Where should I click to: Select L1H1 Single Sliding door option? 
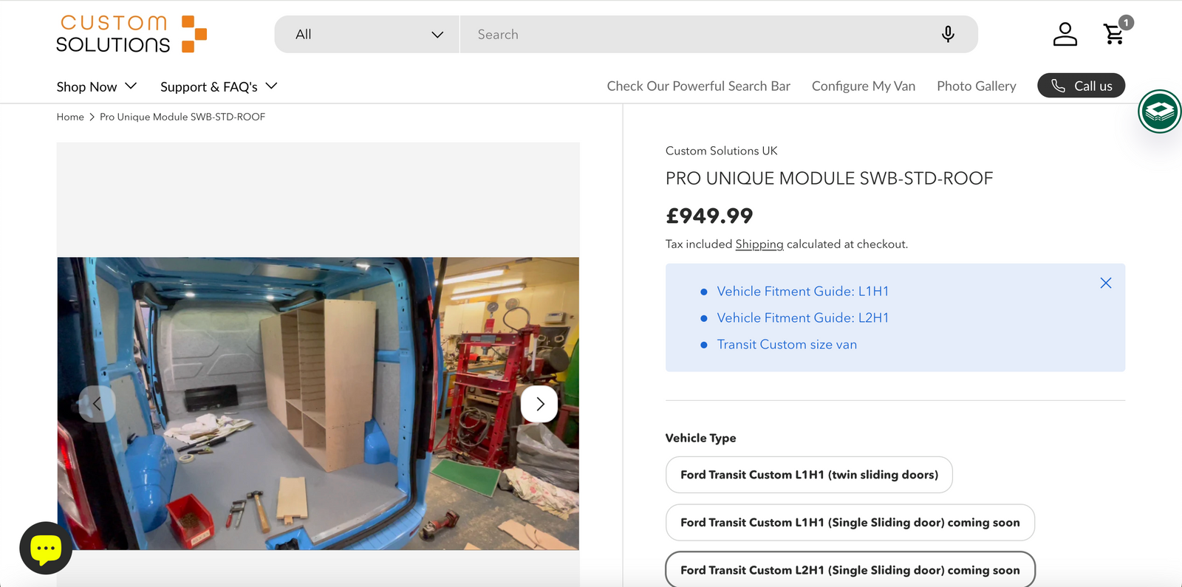coord(850,523)
